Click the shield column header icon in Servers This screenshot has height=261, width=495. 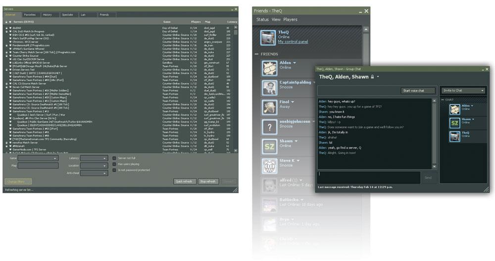pyautogui.click(x=10, y=22)
